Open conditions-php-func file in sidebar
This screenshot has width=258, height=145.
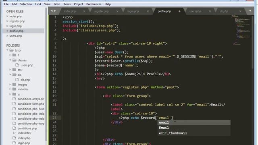(x=31, y=109)
